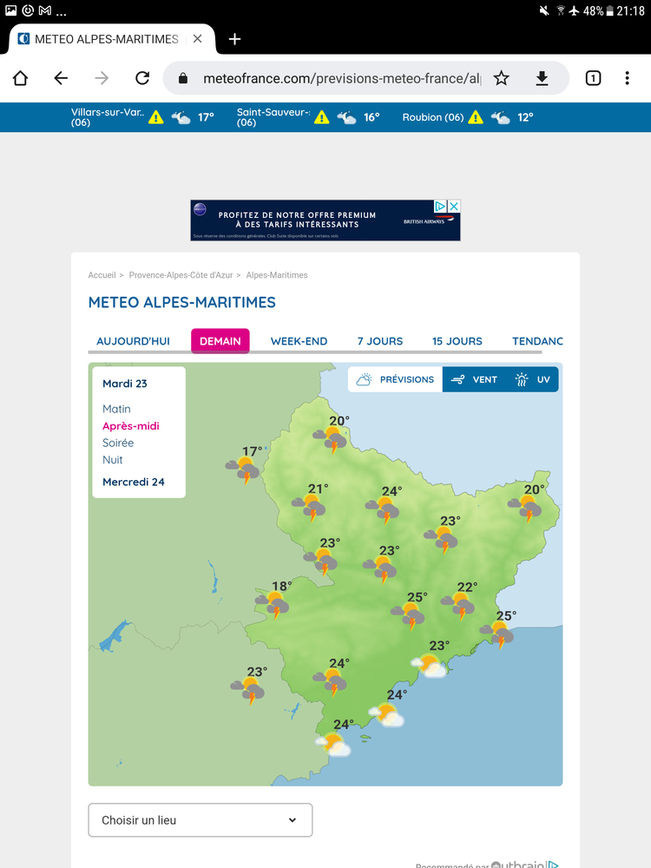Show the PRÉVISIONS map layer
The width and height of the screenshot is (651, 868).
[395, 379]
